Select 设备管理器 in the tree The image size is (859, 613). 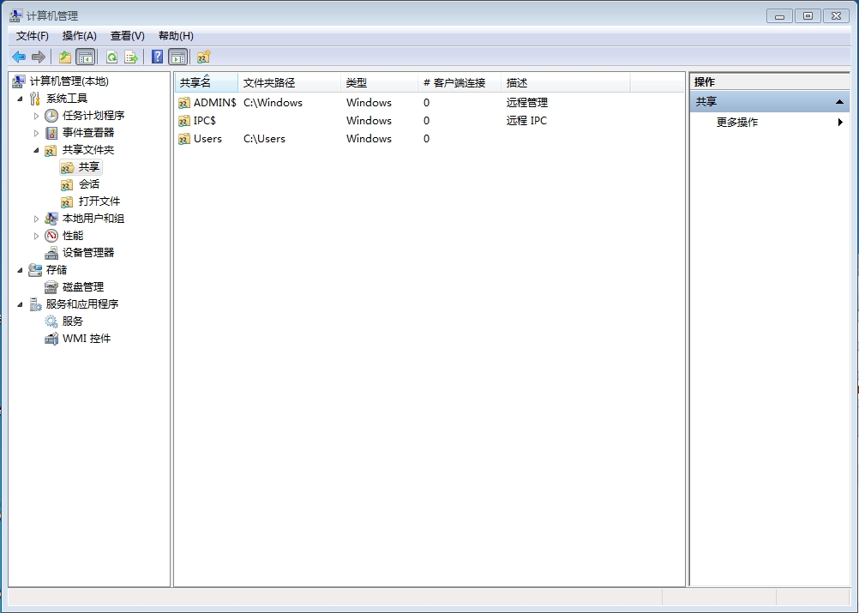(x=88, y=253)
